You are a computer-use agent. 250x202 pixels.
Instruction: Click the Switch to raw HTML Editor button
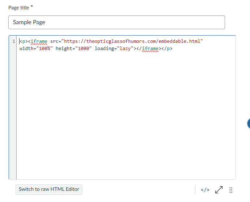point(49,189)
